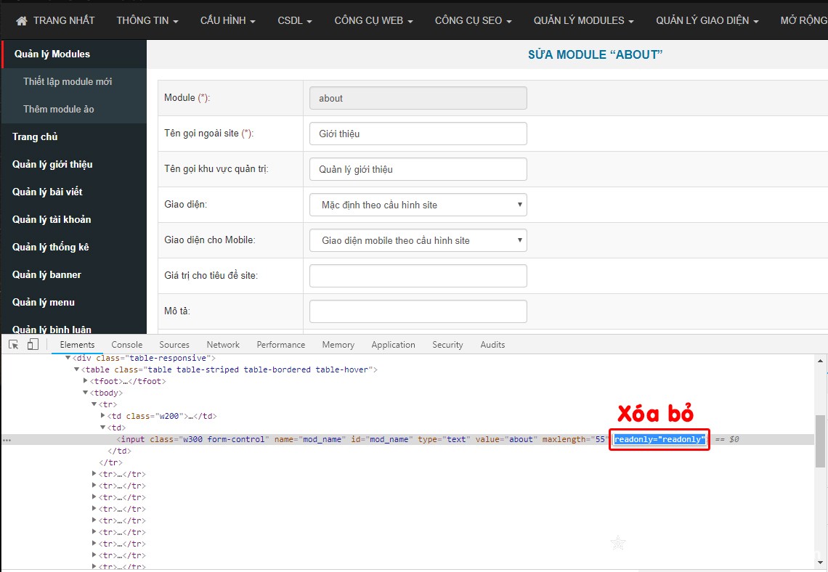The image size is (828, 572).
Task: Click the maxlength="55" attribute
Action: [x=576, y=439]
